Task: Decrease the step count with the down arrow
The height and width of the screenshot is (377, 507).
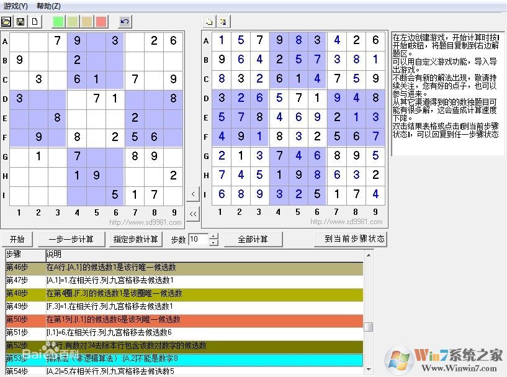Action: pyautogui.click(x=213, y=242)
